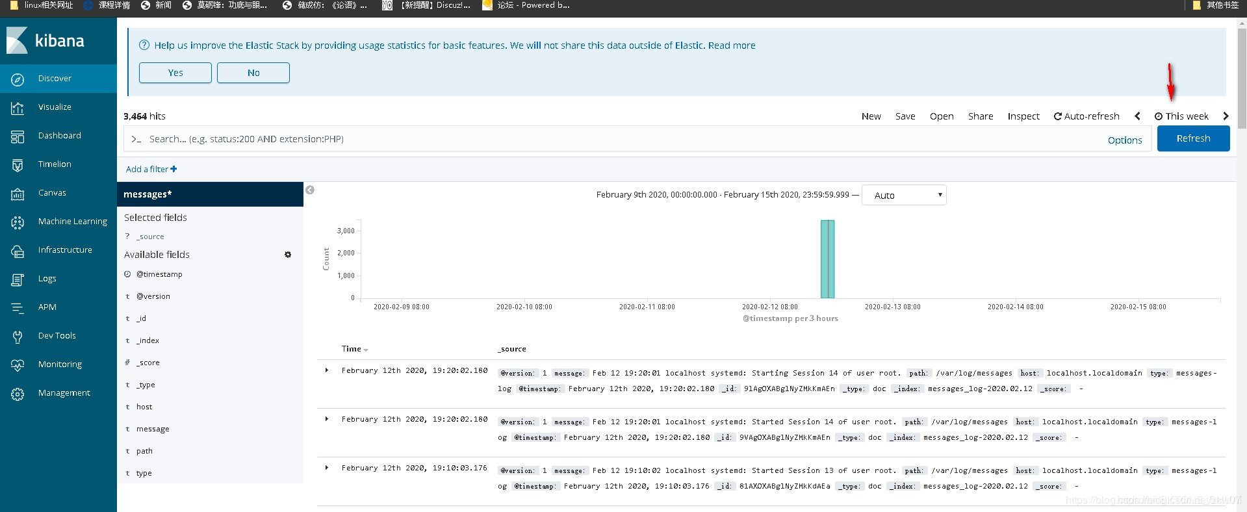Sort by the Time column header

[355, 349]
